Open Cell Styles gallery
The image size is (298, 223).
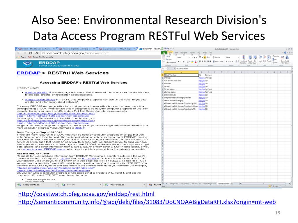[x=255, y=60]
